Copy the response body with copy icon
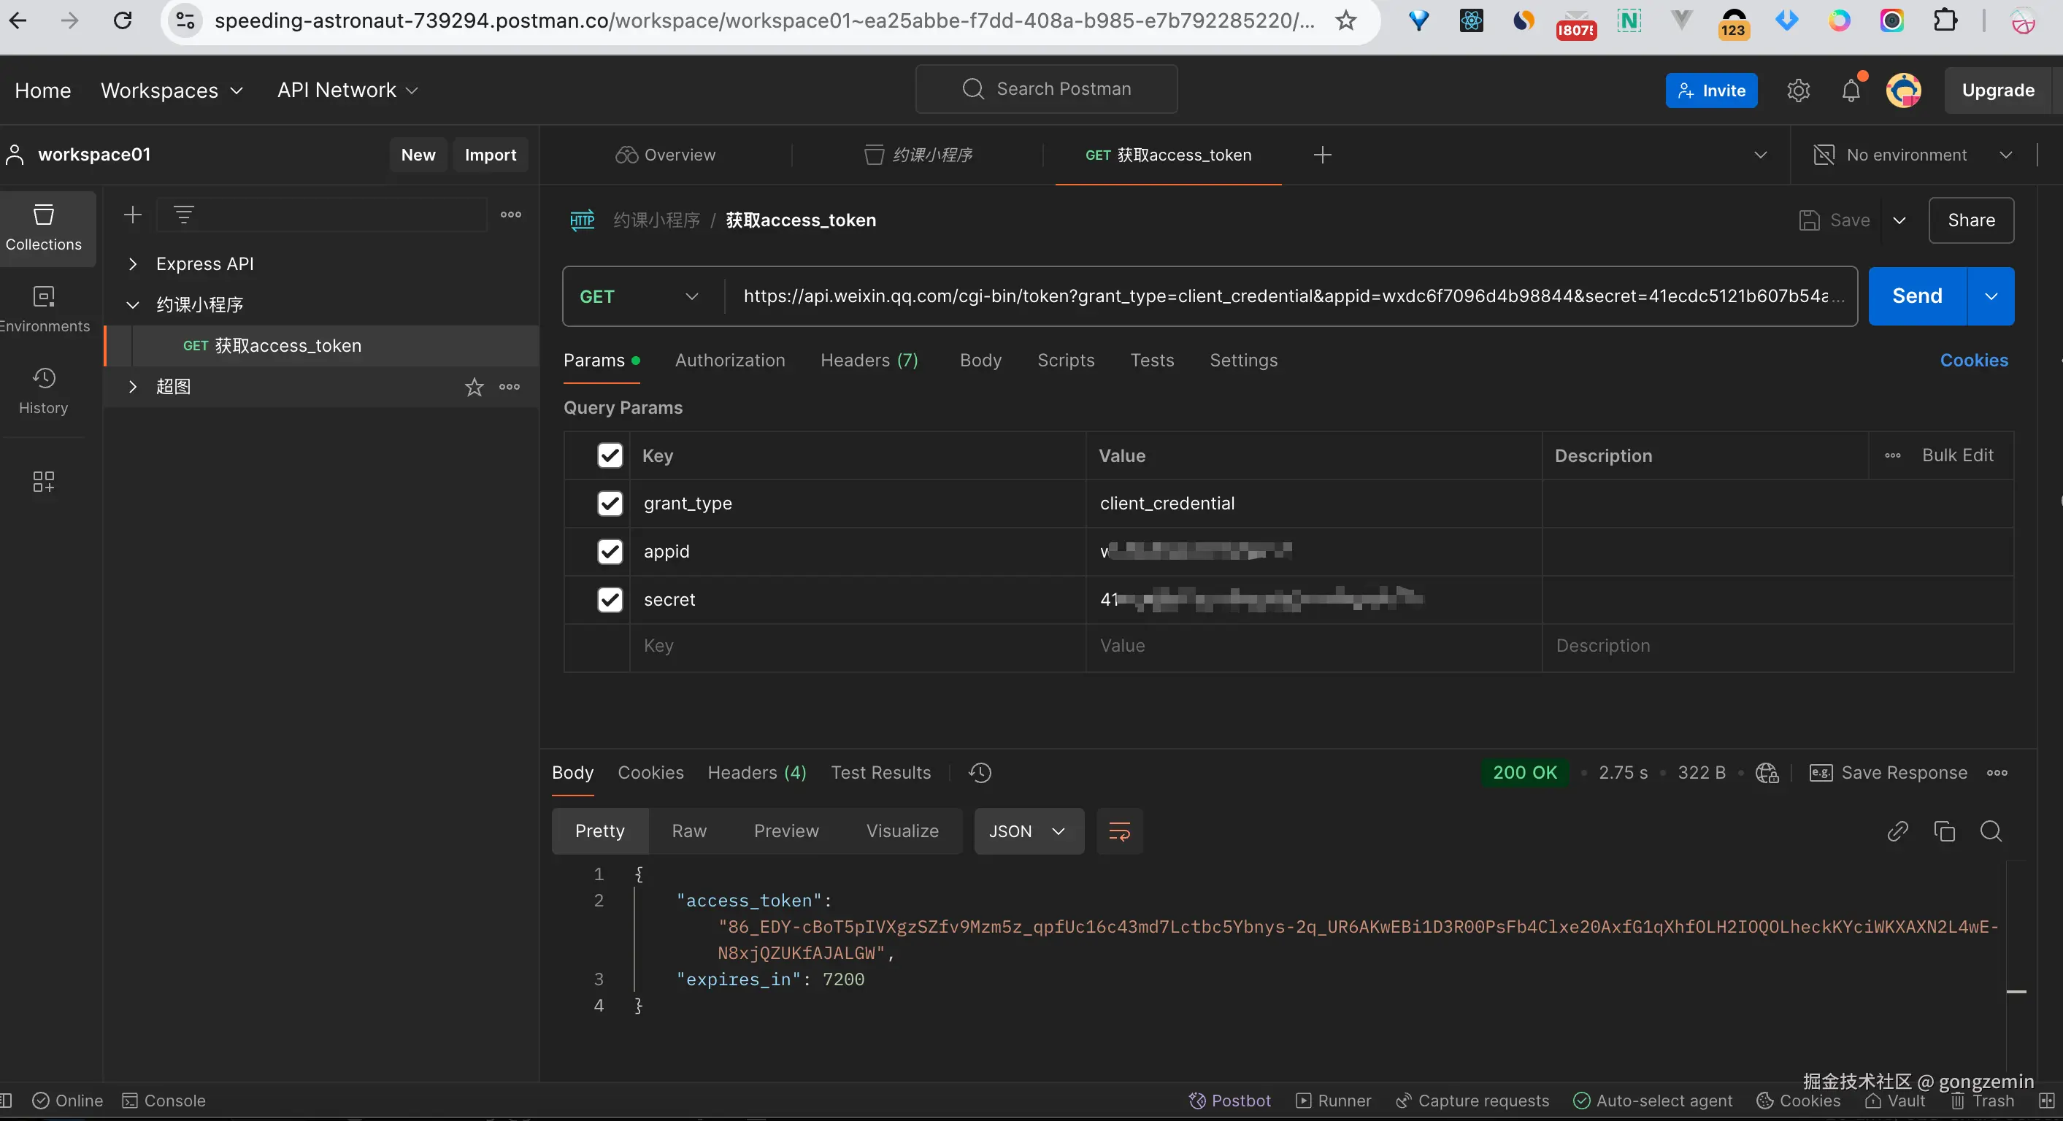Screen dimensions: 2063x1121 point(1944,831)
